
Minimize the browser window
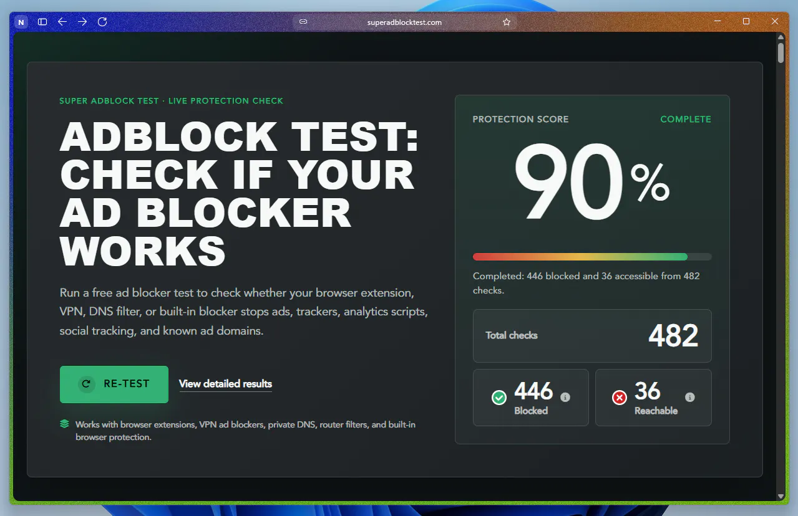pyautogui.click(x=718, y=21)
